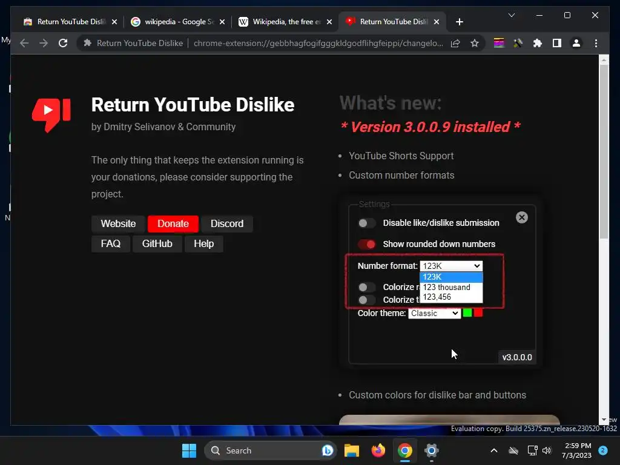
Task: Click the taskbar Search box
Action: (271, 450)
